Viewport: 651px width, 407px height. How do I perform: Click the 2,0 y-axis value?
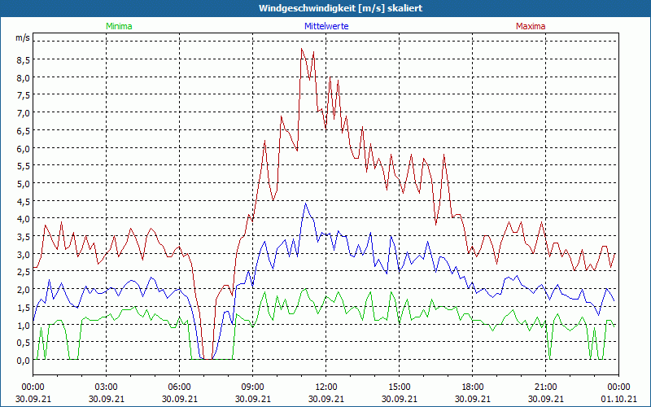23,290
